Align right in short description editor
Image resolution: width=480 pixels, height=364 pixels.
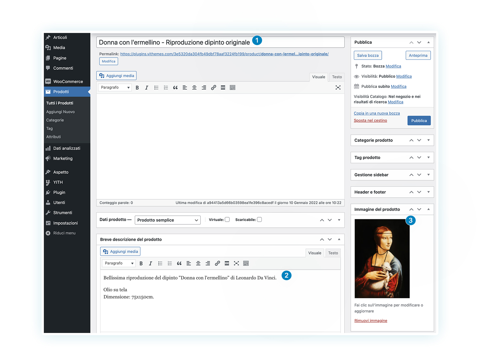coord(208,264)
